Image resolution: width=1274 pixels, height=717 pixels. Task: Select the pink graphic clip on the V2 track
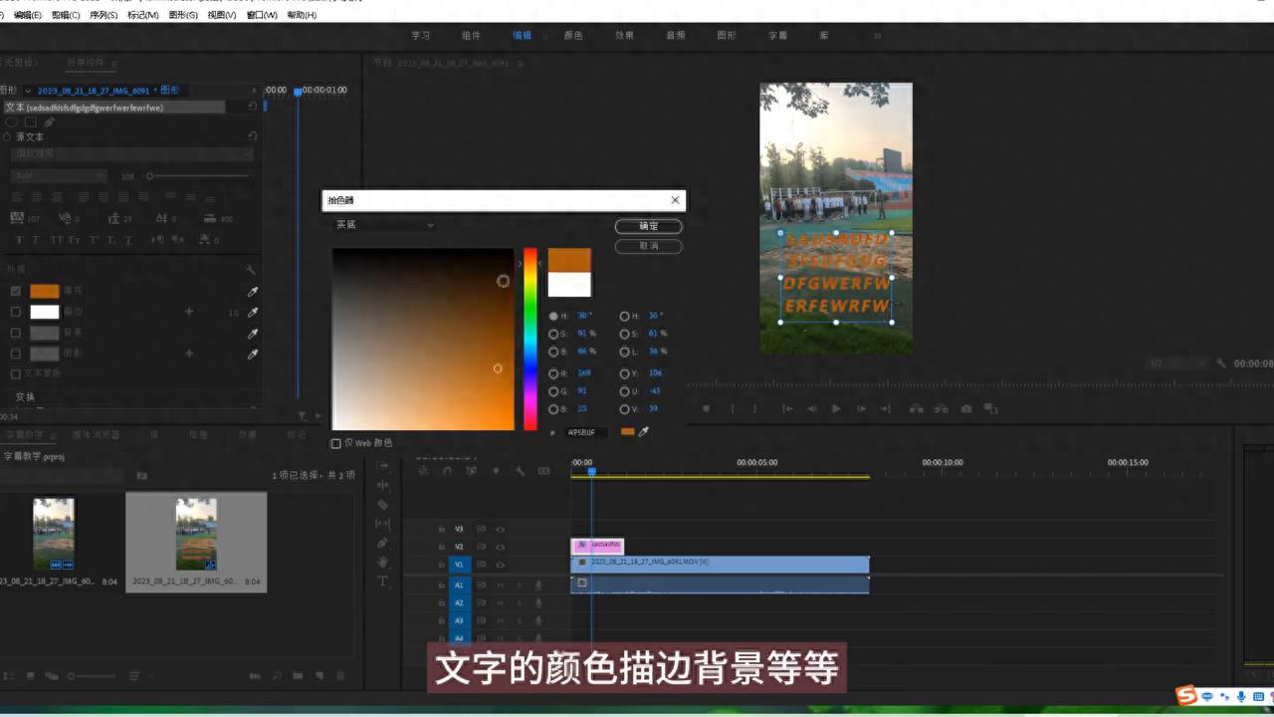[597, 546]
